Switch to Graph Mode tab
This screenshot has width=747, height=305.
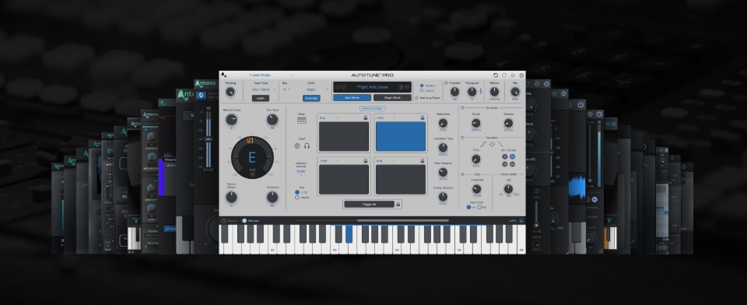[392, 98]
